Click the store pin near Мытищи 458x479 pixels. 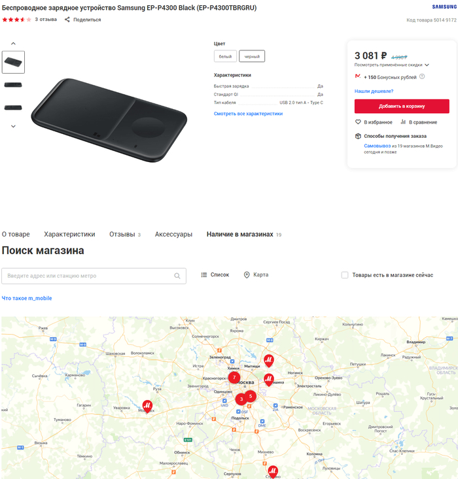pyautogui.click(x=269, y=361)
